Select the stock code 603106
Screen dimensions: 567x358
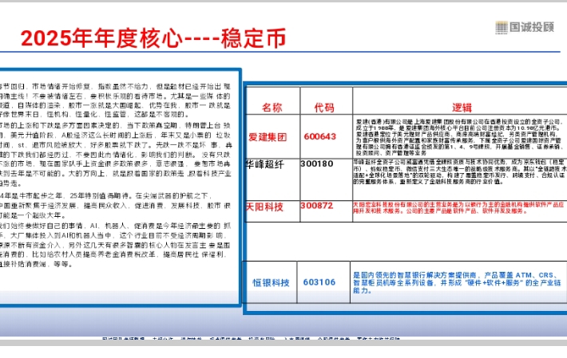[319, 282]
